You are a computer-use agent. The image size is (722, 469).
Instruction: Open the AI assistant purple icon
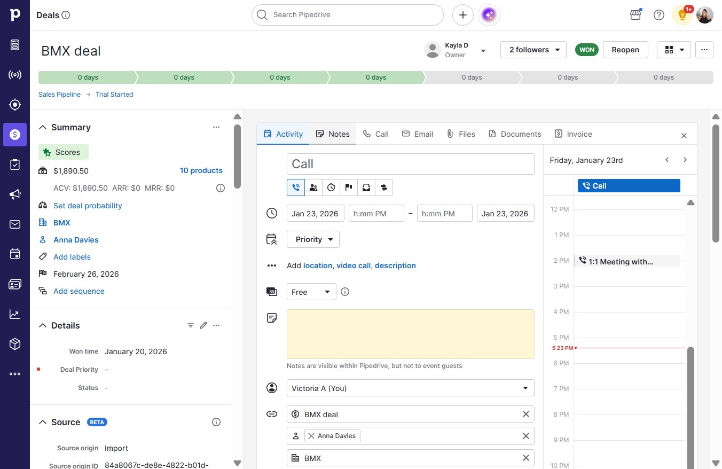[490, 15]
